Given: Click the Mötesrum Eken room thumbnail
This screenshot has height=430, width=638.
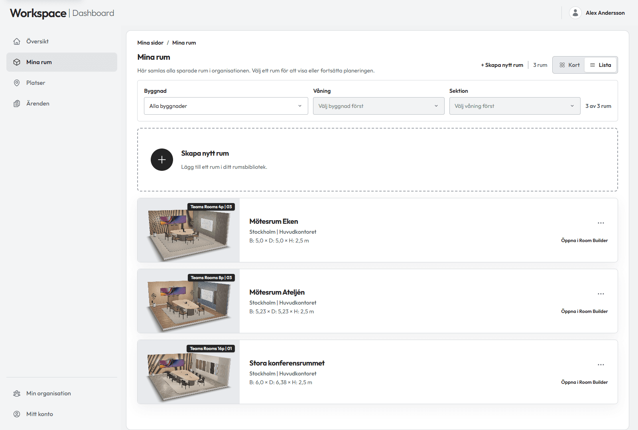Looking at the screenshot, I should tap(189, 230).
